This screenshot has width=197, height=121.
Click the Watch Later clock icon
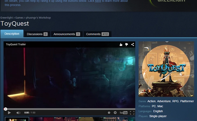click(x=109, y=113)
